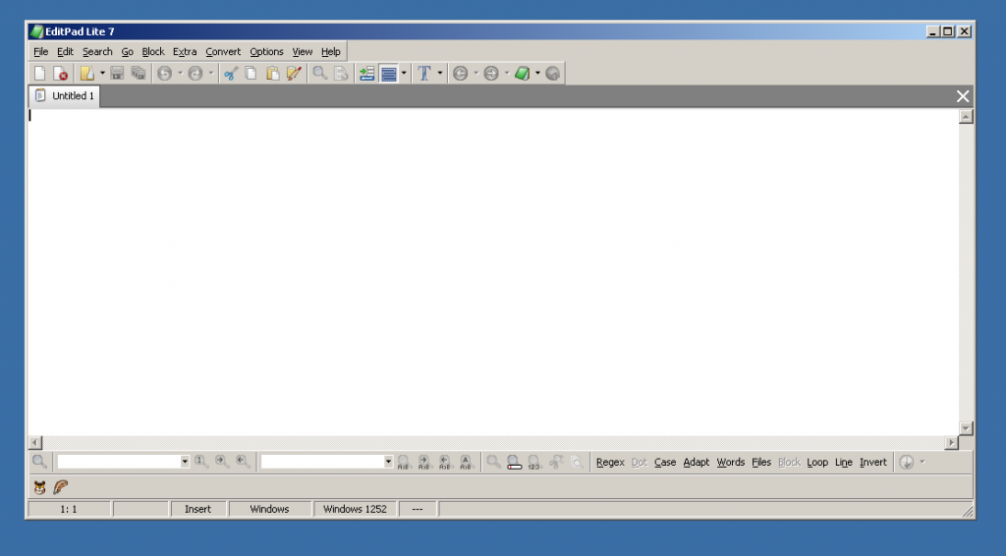Toggle the Line search option

click(x=844, y=463)
